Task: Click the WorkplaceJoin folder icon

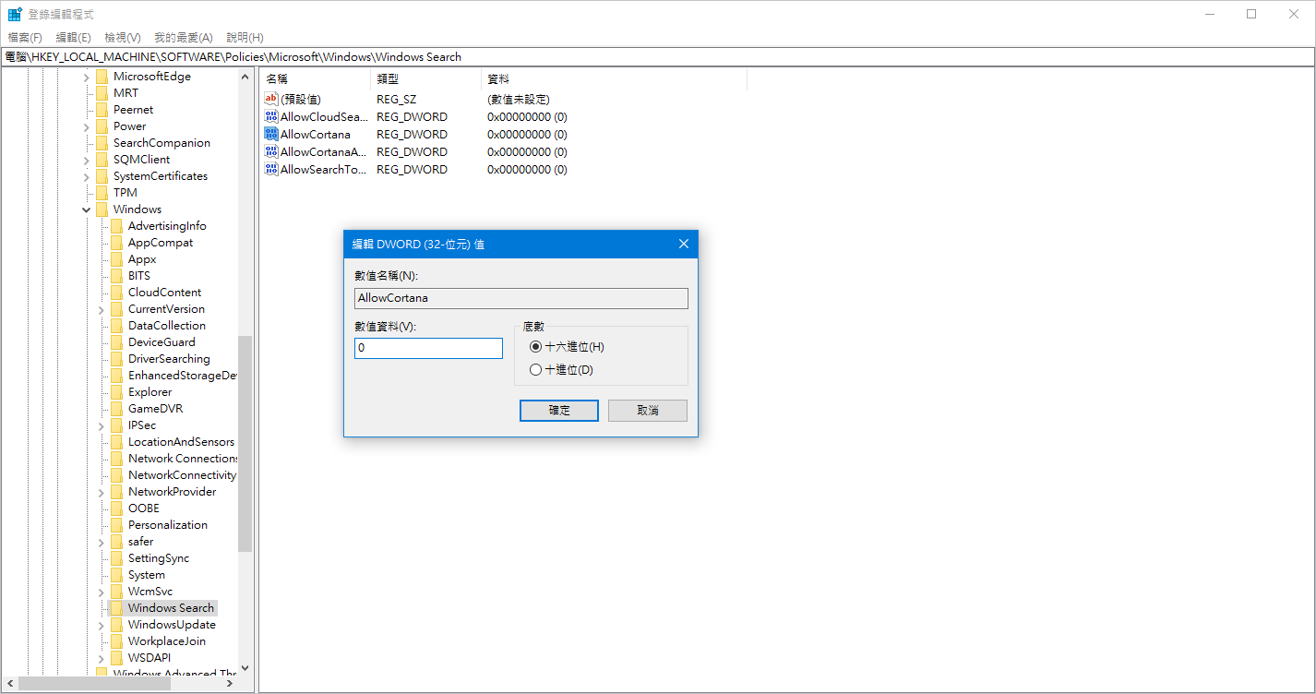Action: pos(116,641)
